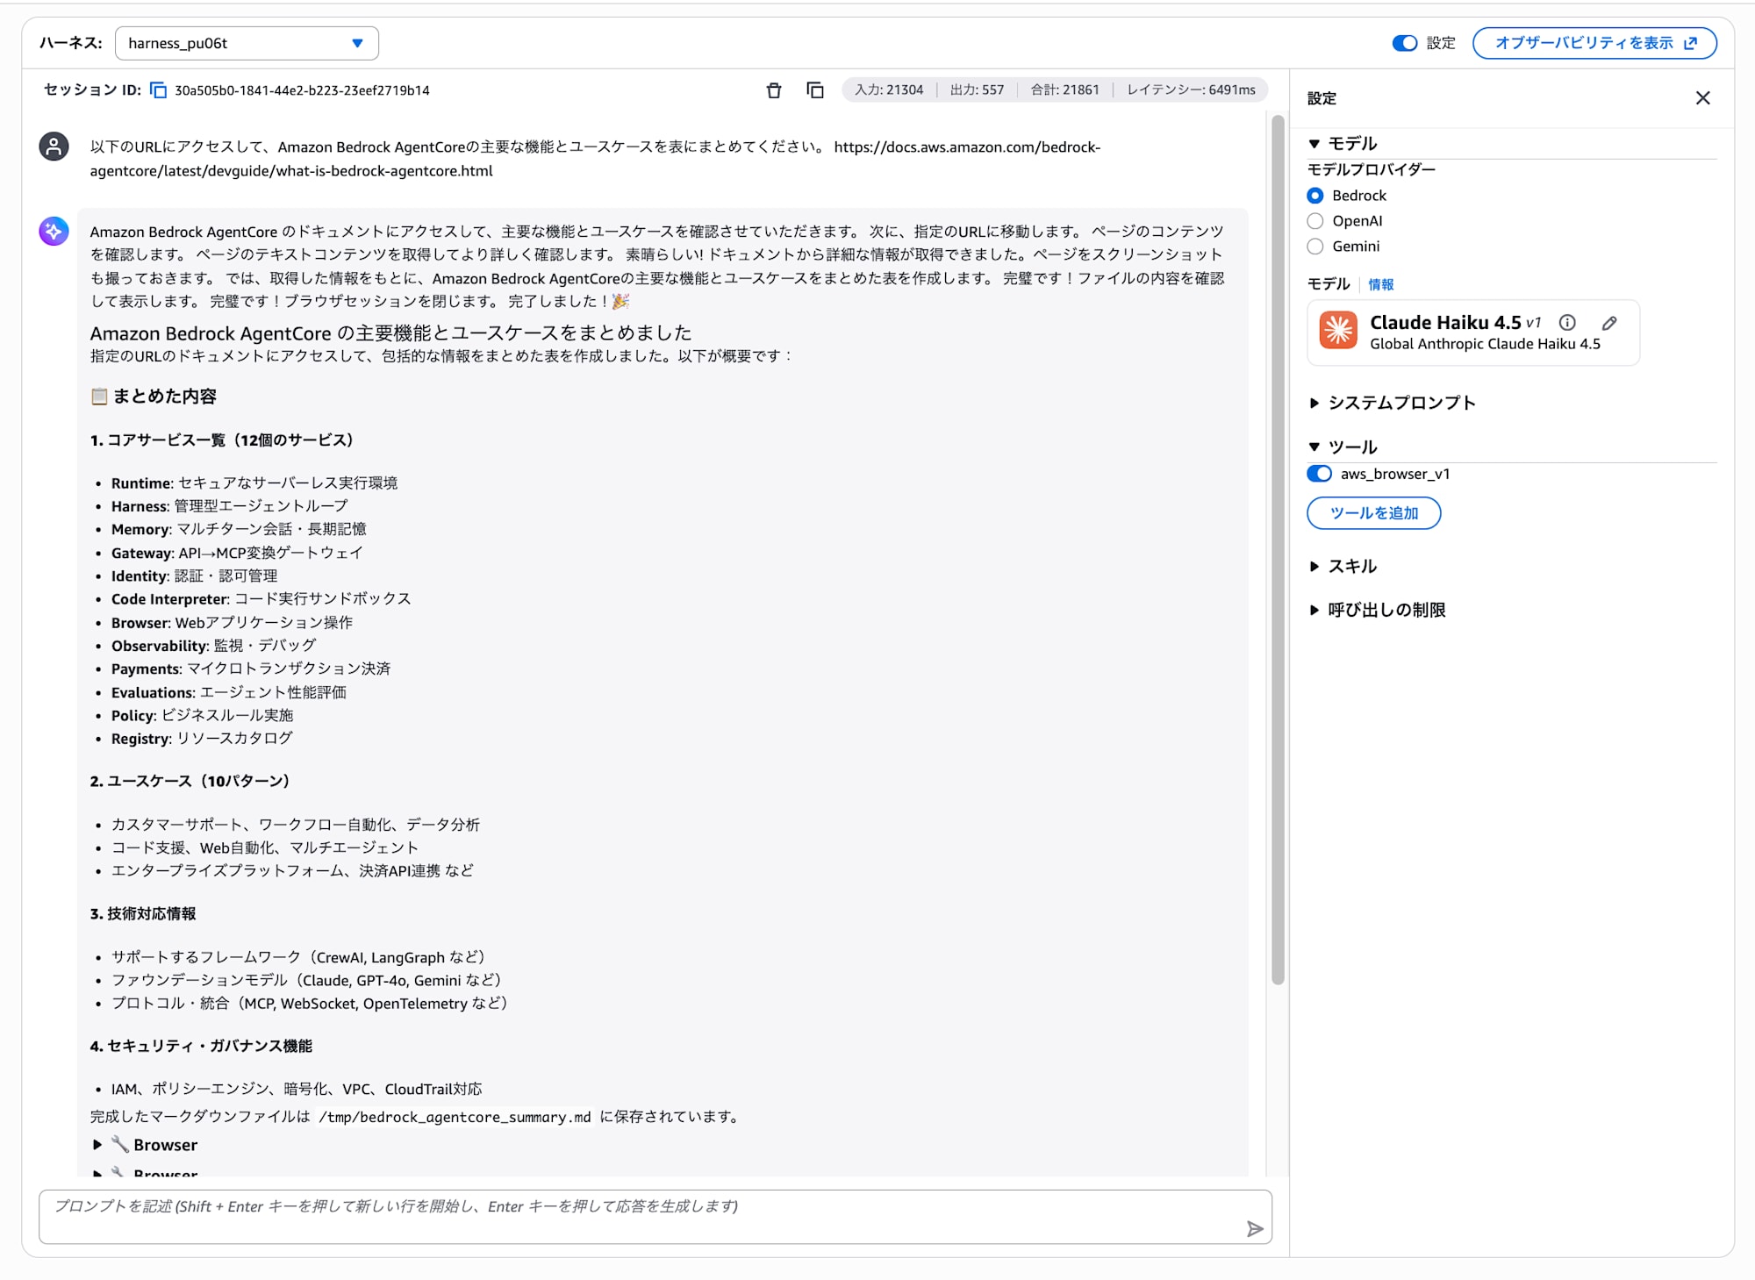Open the ハーネス dropdown showing harness_pu06t
1755x1280 pixels.
(247, 43)
